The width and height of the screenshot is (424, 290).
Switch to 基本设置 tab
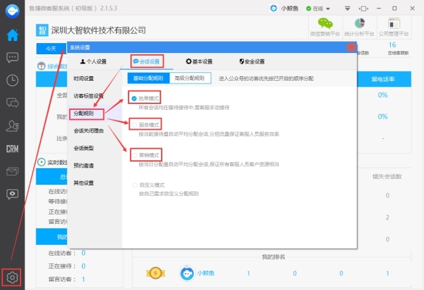[199, 62]
